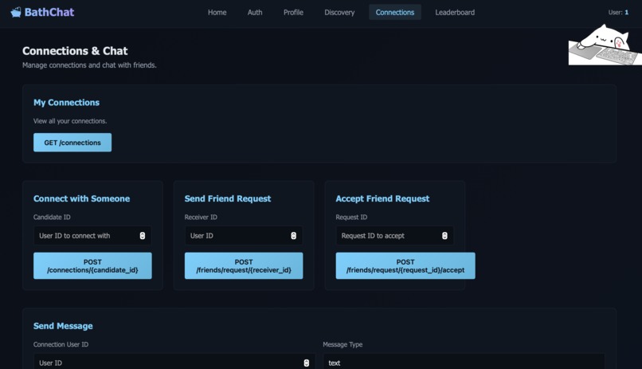Open the Message Type dropdown showing text
The width and height of the screenshot is (642, 369).
click(x=464, y=363)
